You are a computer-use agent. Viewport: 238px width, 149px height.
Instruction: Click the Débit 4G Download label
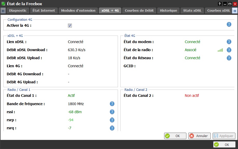click(25, 74)
